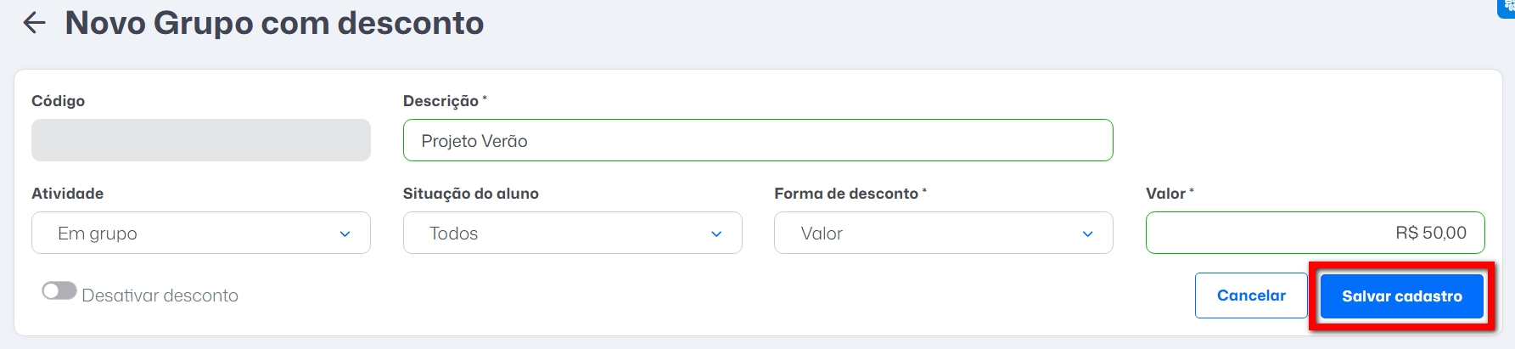This screenshot has height=349, width=1515.
Task: Open the Atividade dropdown showing Em grupo
Action: click(x=201, y=233)
